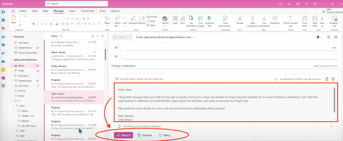Click the Retry button
The image size is (343, 141).
pyautogui.click(x=164, y=135)
